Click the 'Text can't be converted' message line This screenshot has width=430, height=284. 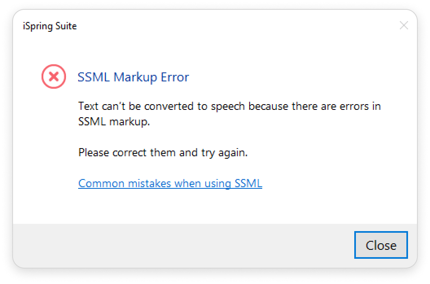tap(229, 107)
